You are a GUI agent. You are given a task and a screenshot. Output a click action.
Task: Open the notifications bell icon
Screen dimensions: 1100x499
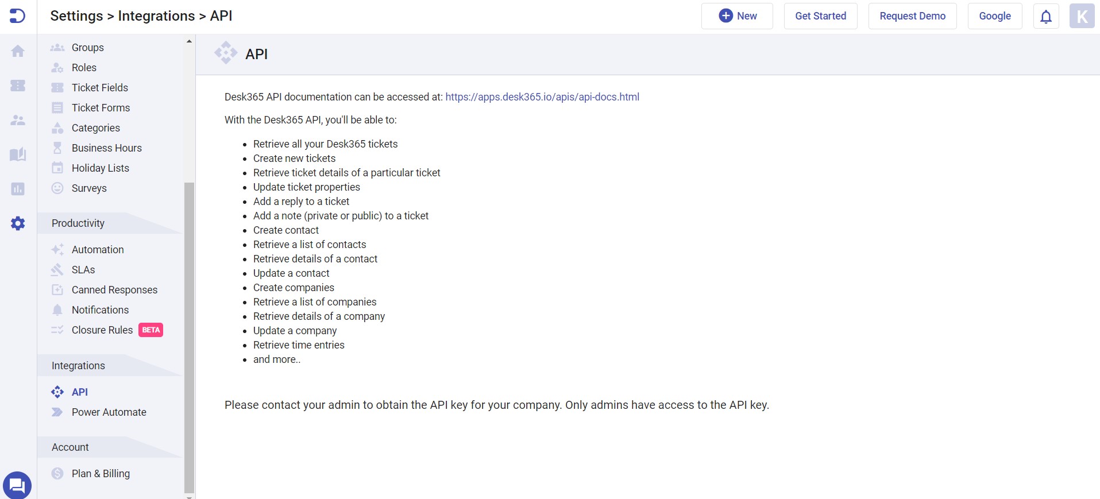coord(1046,16)
